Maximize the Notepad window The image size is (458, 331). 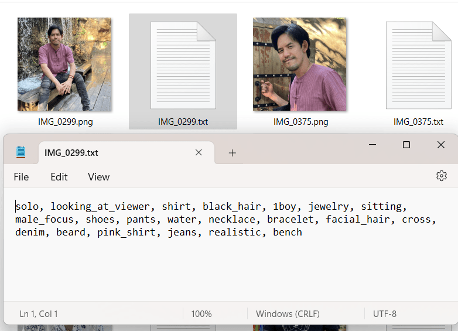point(406,145)
